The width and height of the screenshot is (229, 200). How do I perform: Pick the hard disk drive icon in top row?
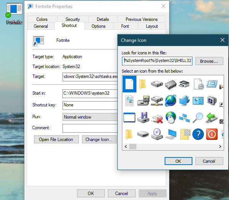click(x=157, y=84)
